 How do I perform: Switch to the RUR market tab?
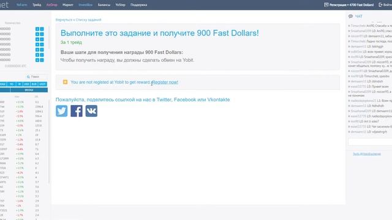click(x=34, y=84)
